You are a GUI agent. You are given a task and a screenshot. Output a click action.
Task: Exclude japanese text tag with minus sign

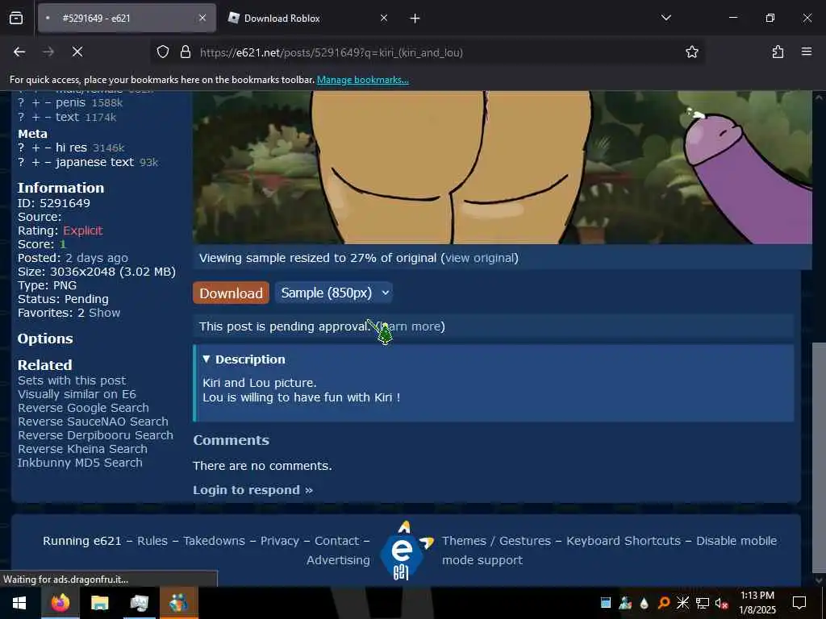click(48, 162)
